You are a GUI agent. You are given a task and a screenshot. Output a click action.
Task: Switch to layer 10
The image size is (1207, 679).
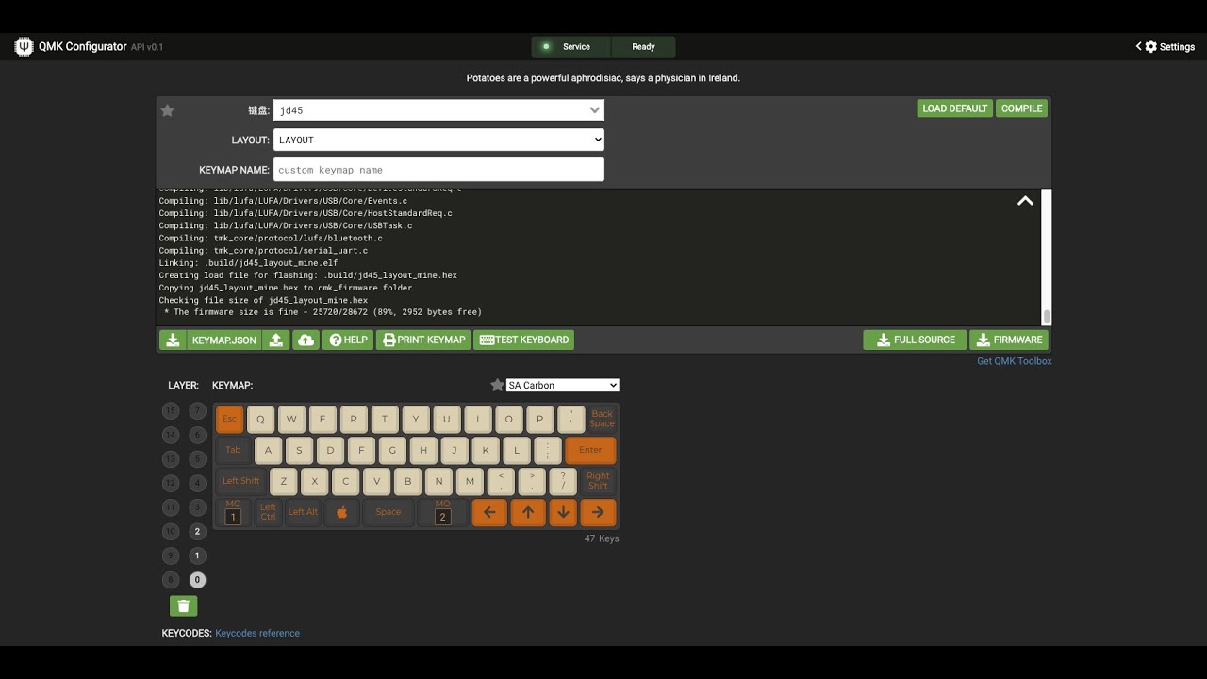point(171,531)
